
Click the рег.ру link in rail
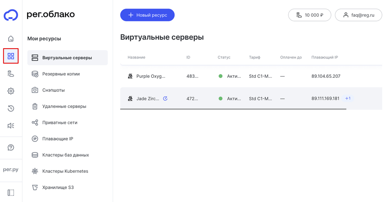[11, 169]
